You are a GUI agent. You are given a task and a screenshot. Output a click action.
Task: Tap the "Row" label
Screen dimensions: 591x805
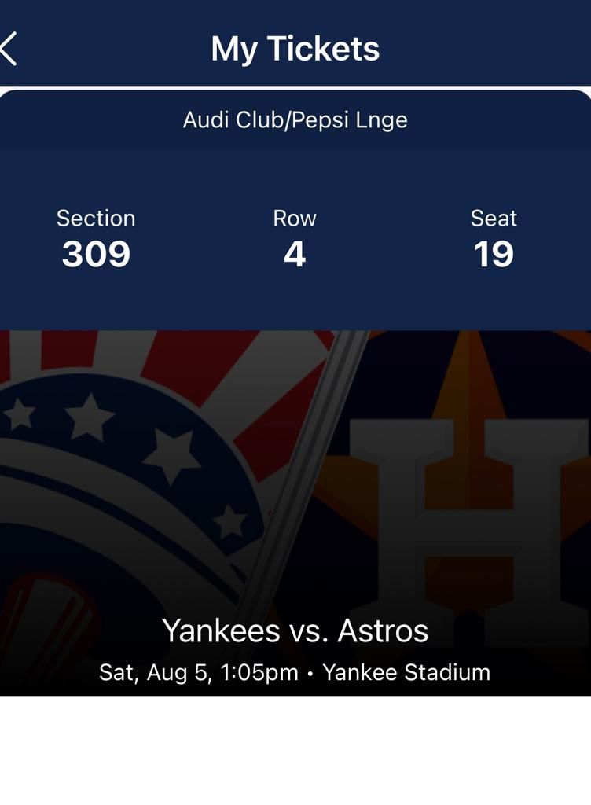coord(295,218)
